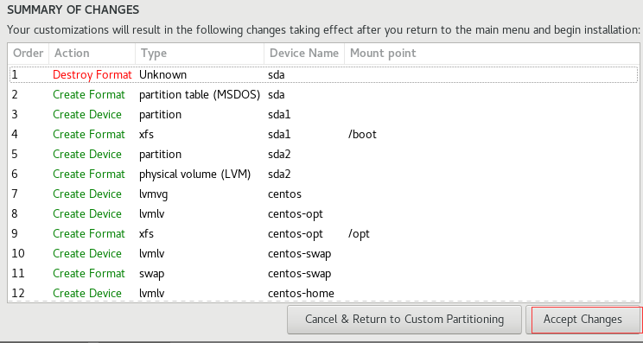Sort by the Order column header

pyautogui.click(x=29, y=54)
